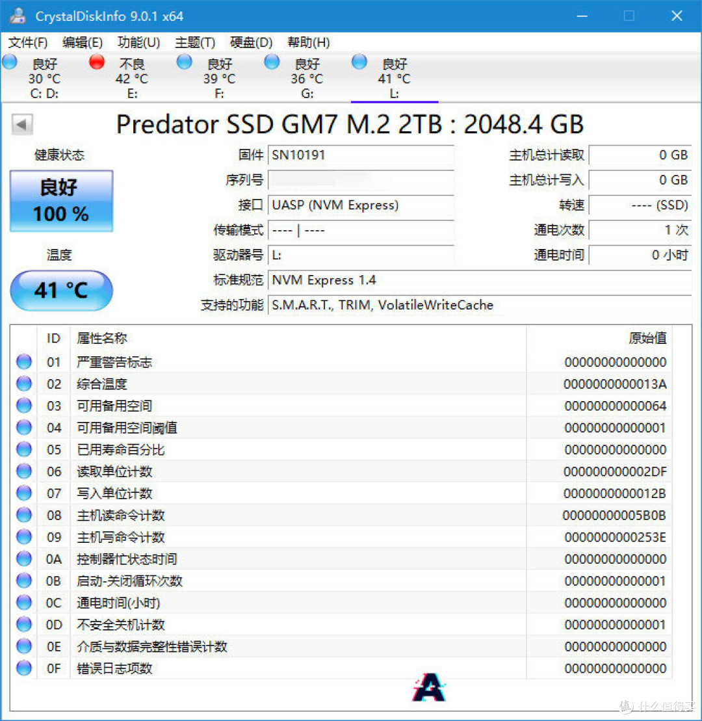The height and width of the screenshot is (721, 702).
Task: Click the red alert icon for drive E:
Action: [97, 62]
